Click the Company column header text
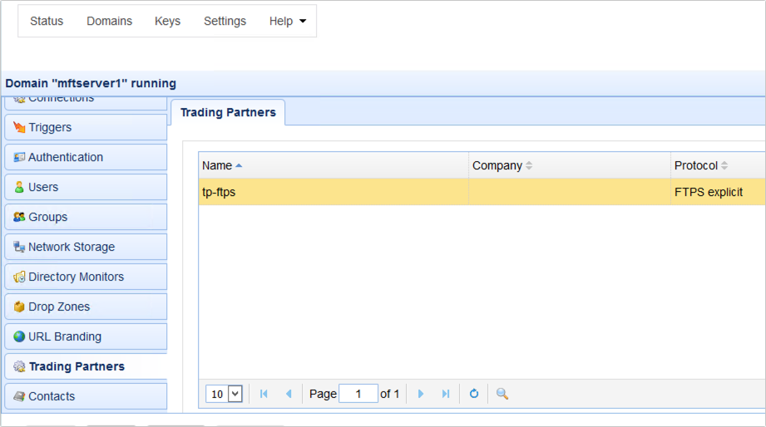Image resolution: width=766 pixels, height=427 pixels. pyautogui.click(x=497, y=165)
